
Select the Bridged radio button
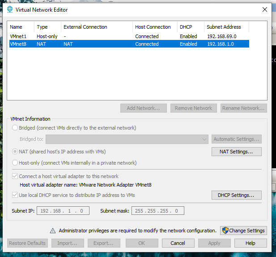[x=15, y=128]
